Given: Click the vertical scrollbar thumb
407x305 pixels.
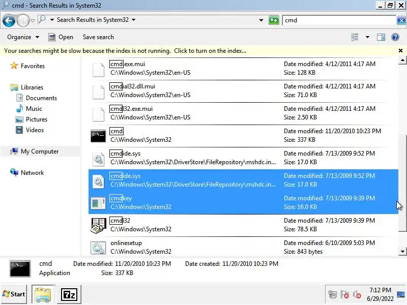Looking at the screenshot, I should (402, 183).
